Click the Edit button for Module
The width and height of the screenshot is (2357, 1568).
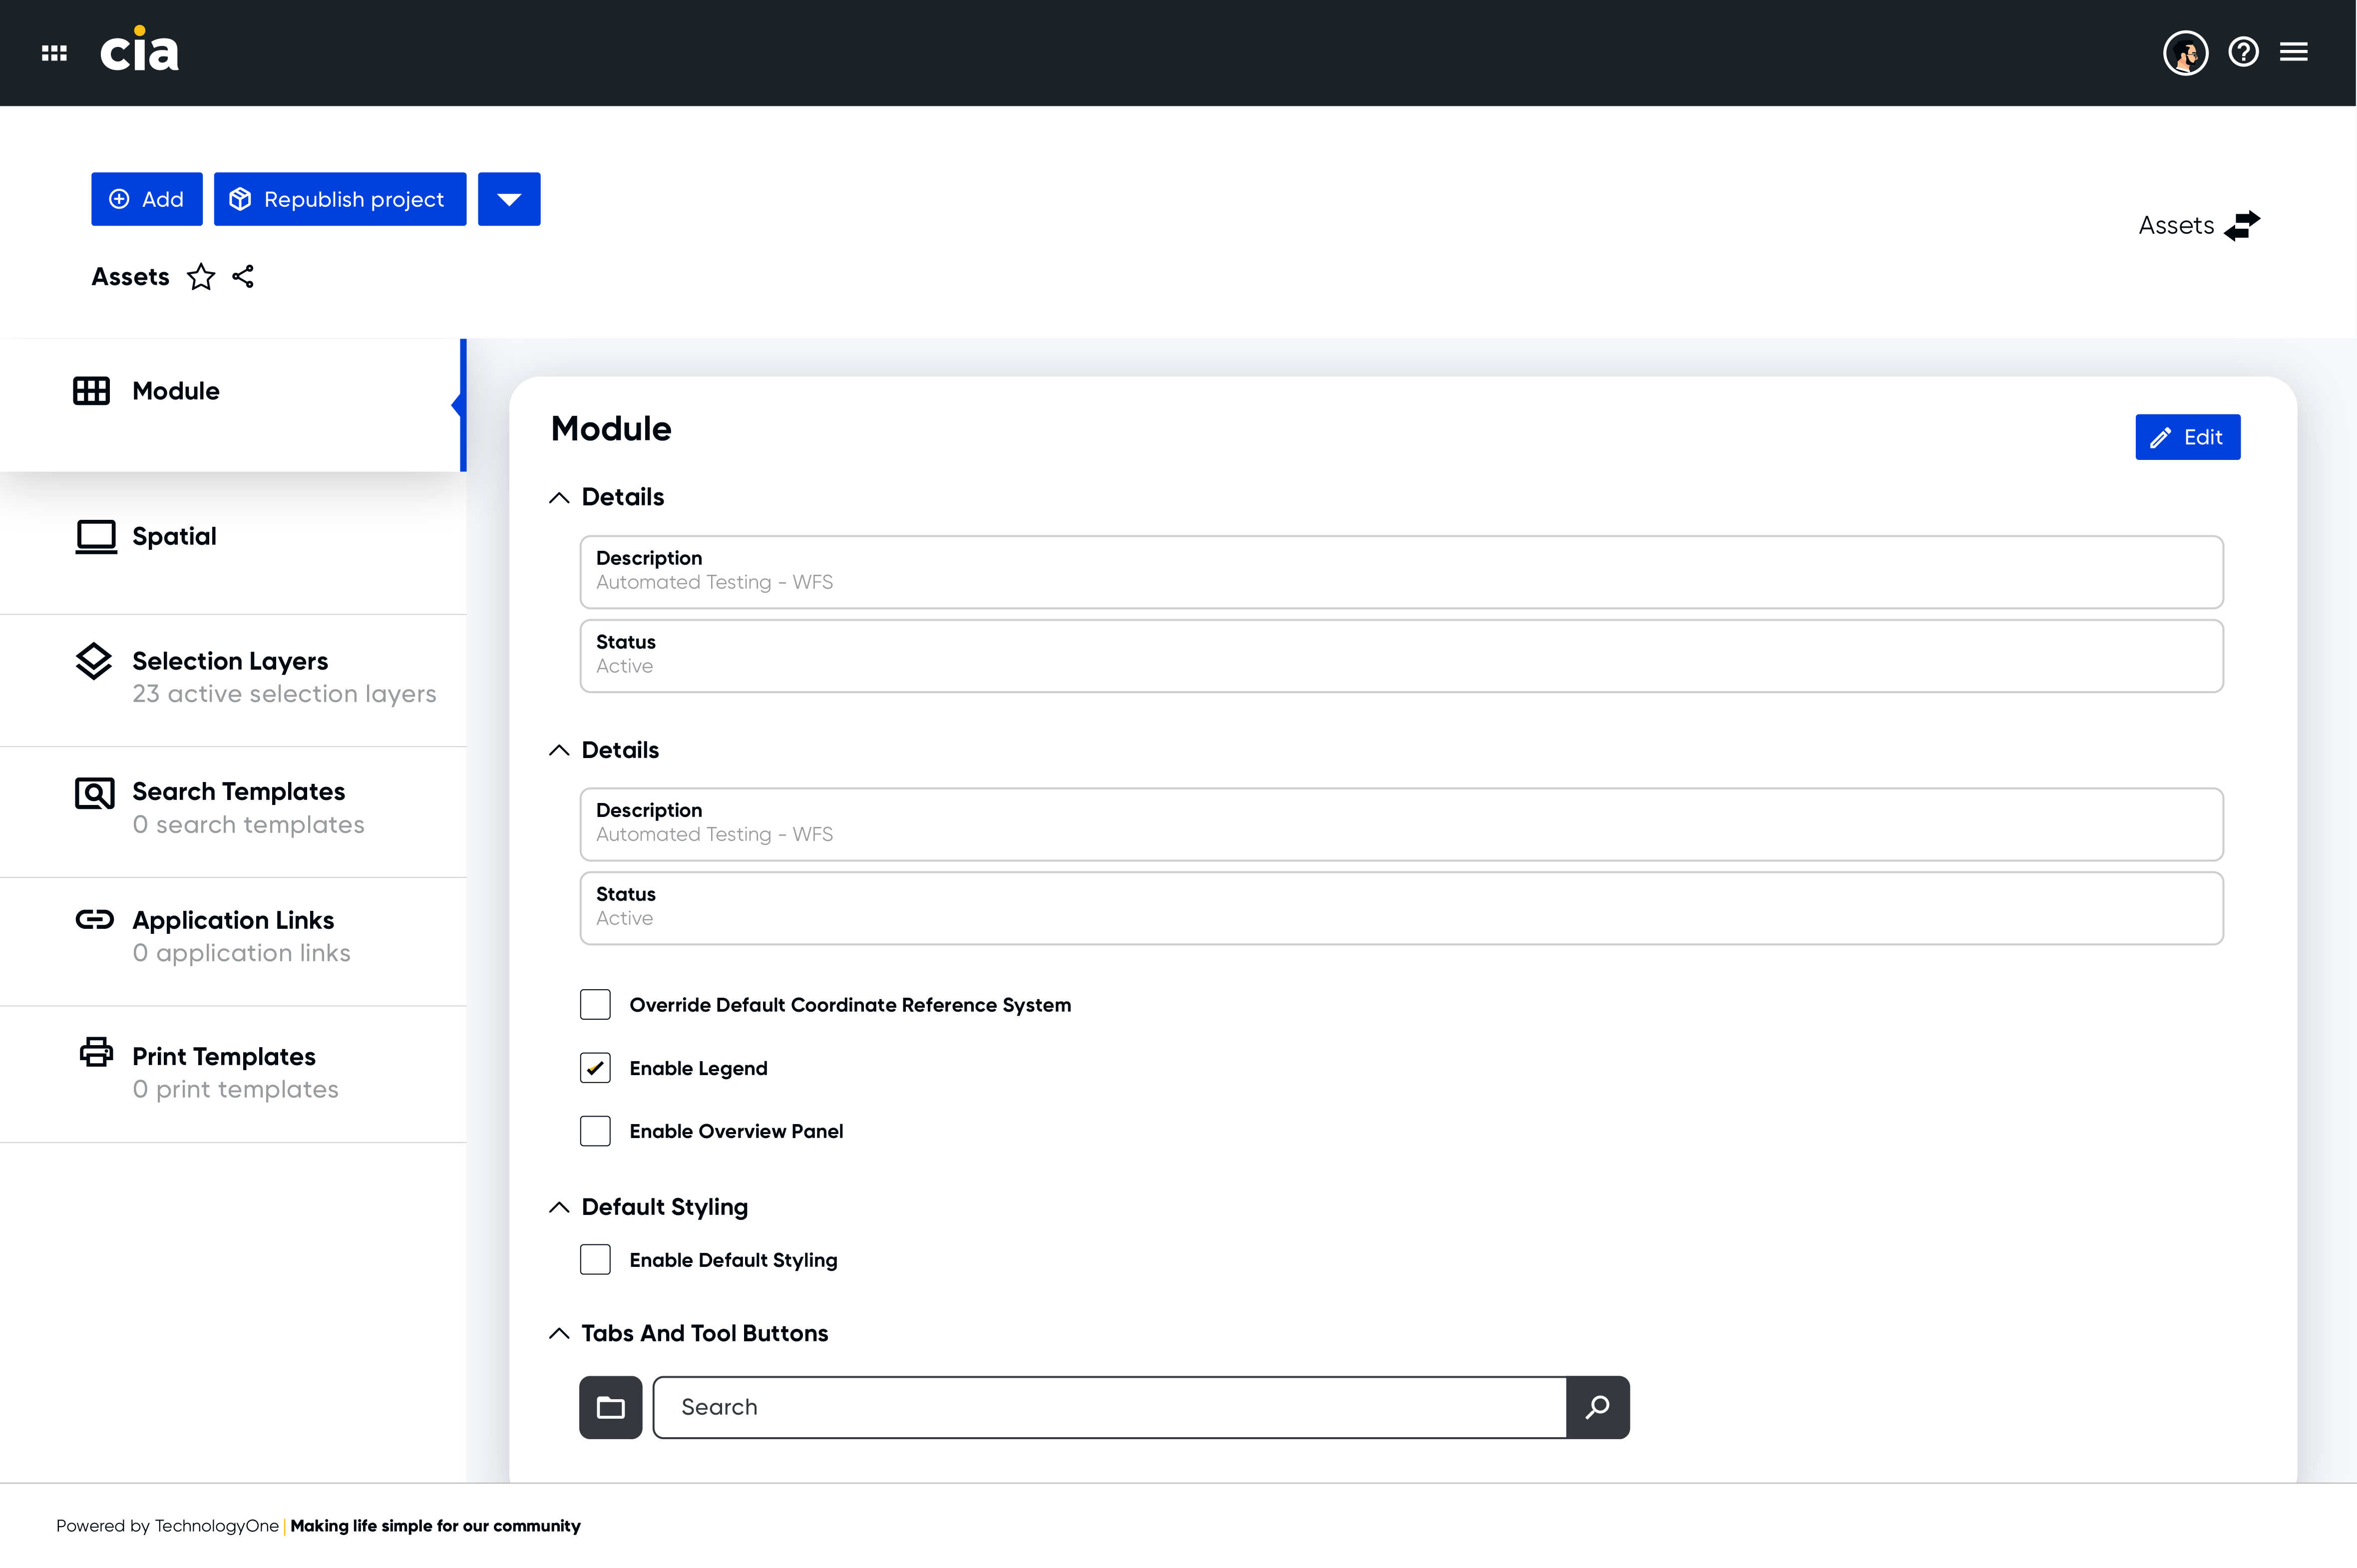coord(2188,437)
